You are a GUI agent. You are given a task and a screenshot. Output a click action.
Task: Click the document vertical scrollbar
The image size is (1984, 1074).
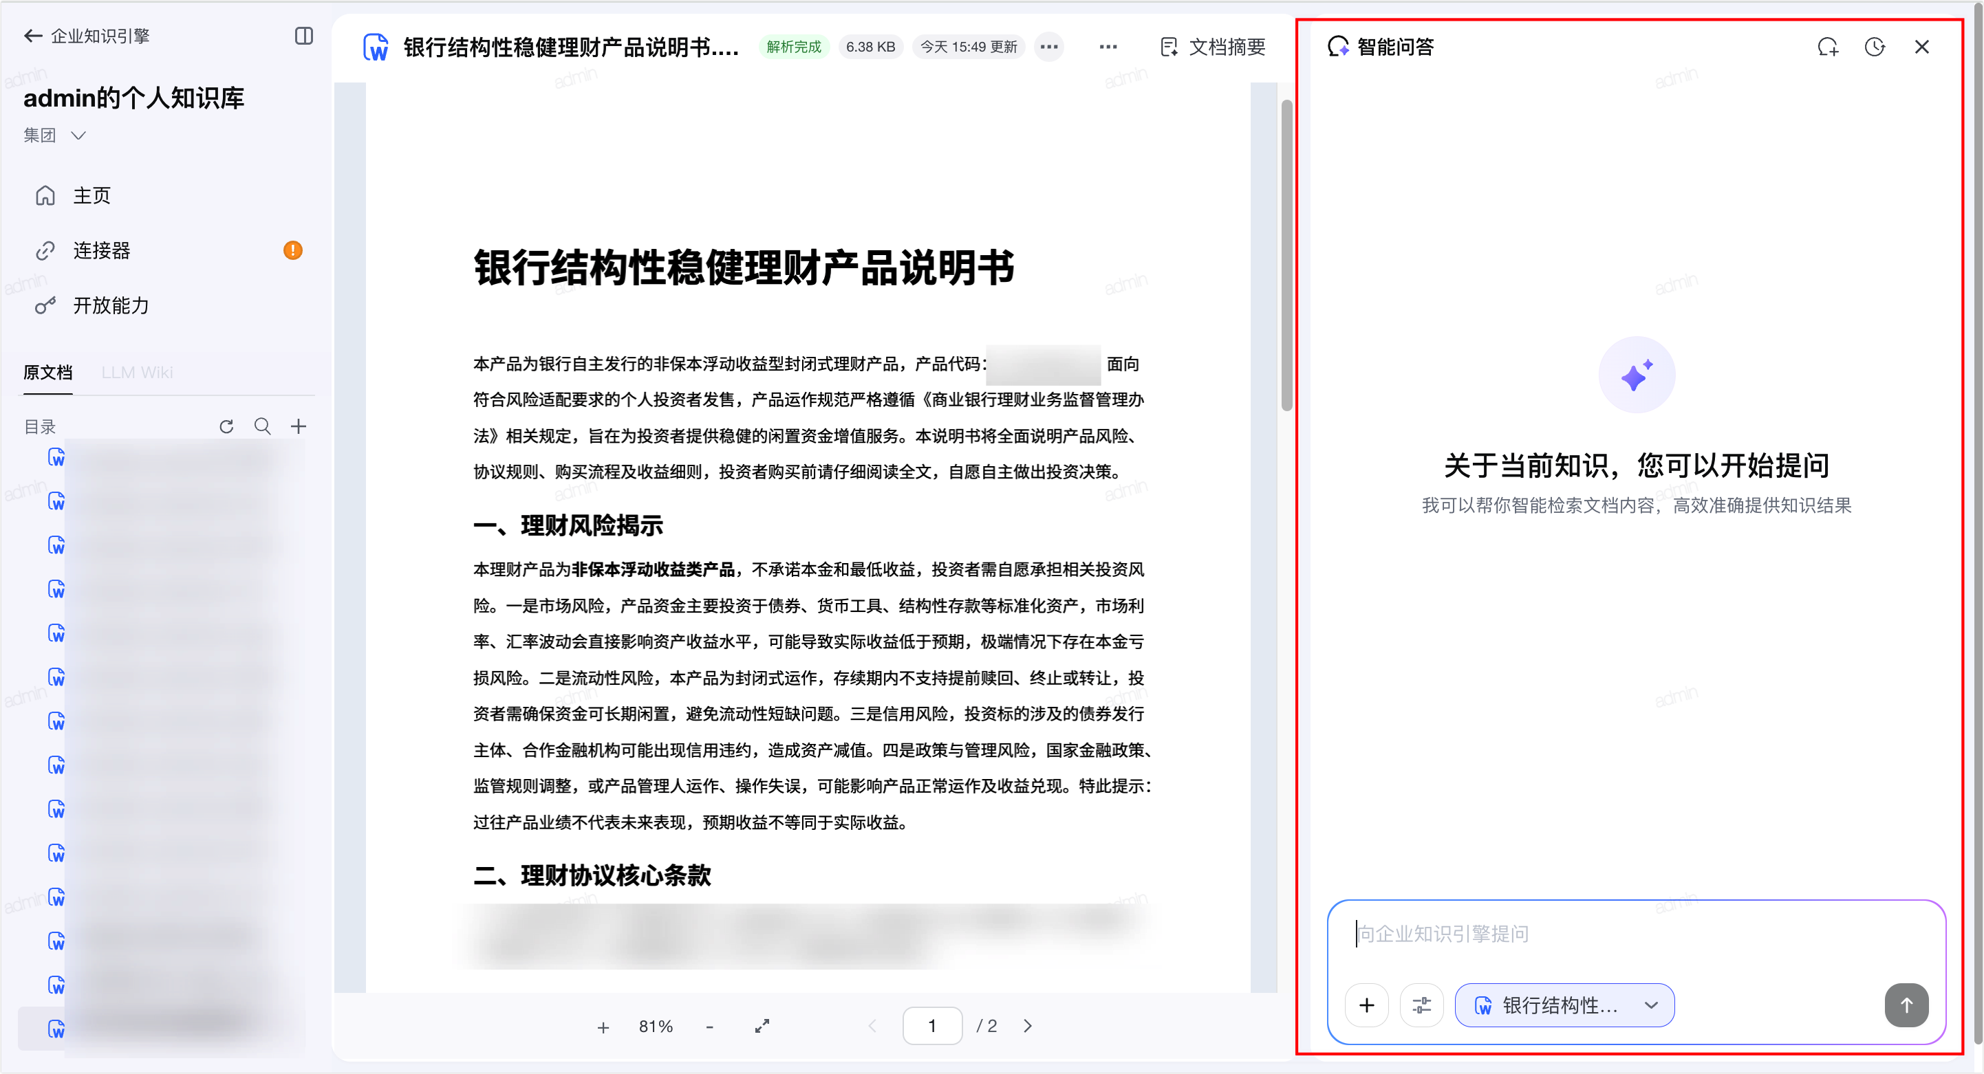click(x=1286, y=256)
